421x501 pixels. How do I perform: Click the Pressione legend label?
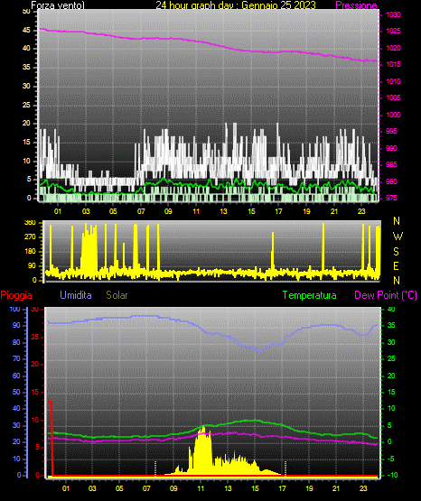coord(356,5)
